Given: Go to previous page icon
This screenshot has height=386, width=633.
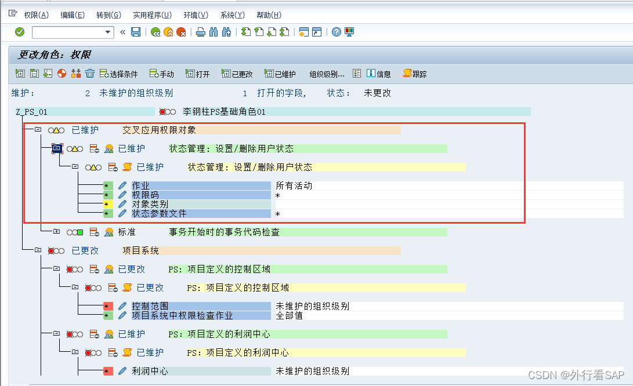Looking at the screenshot, I should pyautogui.click(x=259, y=32).
